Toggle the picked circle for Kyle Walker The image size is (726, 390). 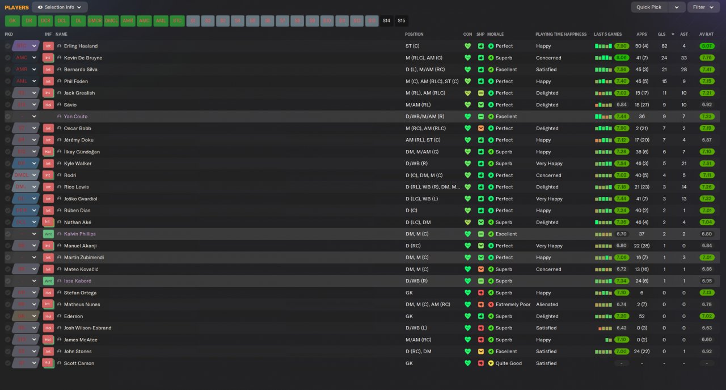[x=8, y=164]
